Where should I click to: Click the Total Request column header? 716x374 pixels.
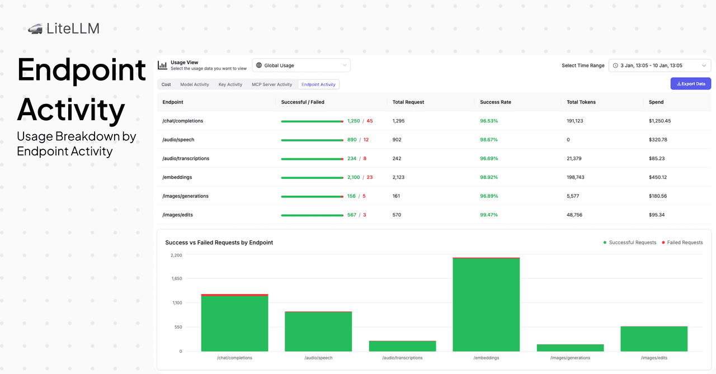click(x=408, y=102)
